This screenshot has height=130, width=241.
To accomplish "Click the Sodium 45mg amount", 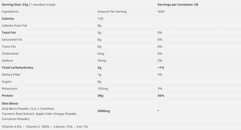I will pyautogui.click(x=102, y=61).
